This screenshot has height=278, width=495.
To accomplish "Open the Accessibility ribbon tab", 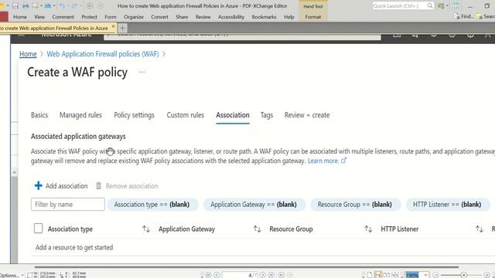I will pyautogui.click(x=231, y=17).
